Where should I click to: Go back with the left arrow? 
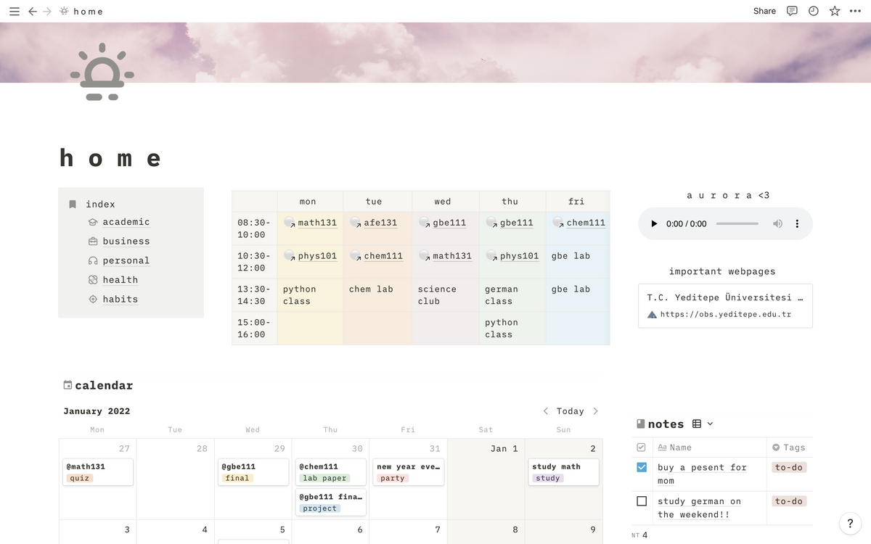point(33,11)
